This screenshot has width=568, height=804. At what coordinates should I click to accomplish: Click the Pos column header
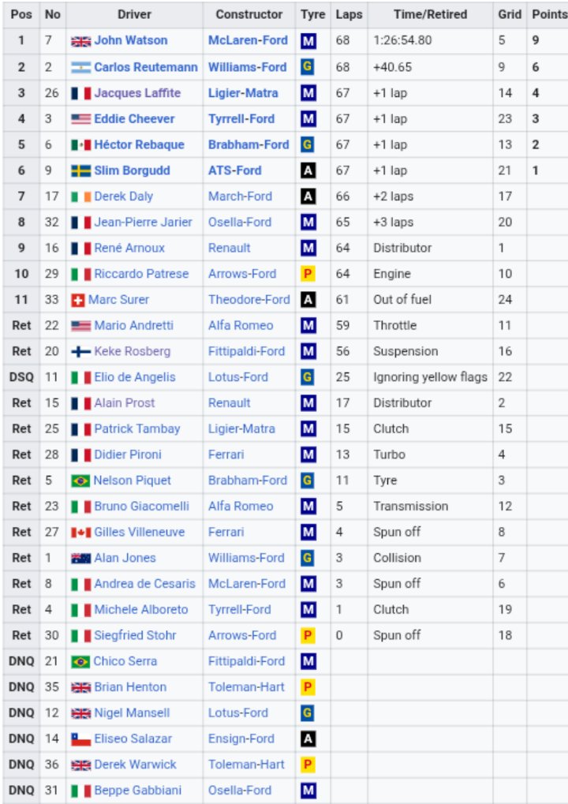coord(21,14)
